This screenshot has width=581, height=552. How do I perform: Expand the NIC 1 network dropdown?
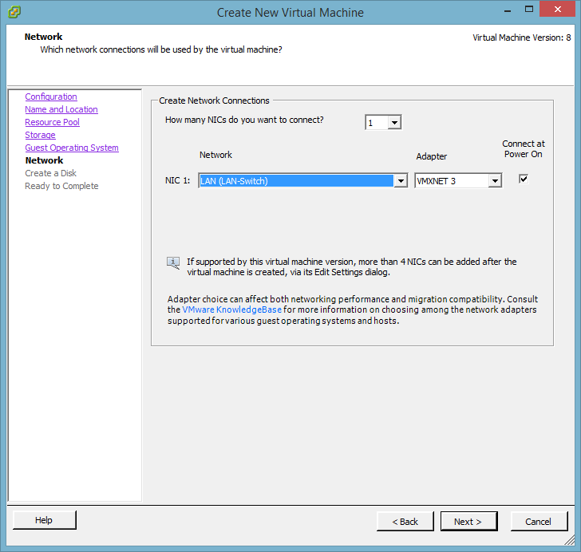coord(401,181)
